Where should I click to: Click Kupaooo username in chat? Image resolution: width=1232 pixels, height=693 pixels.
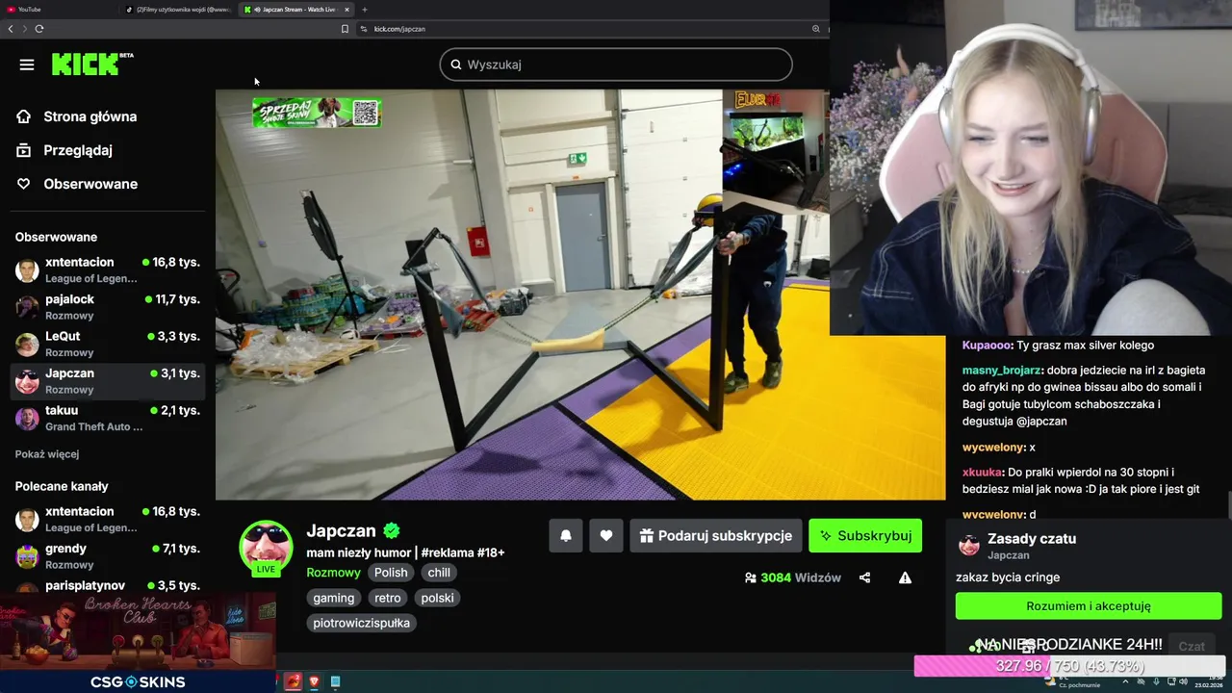[x=987, y=346]
